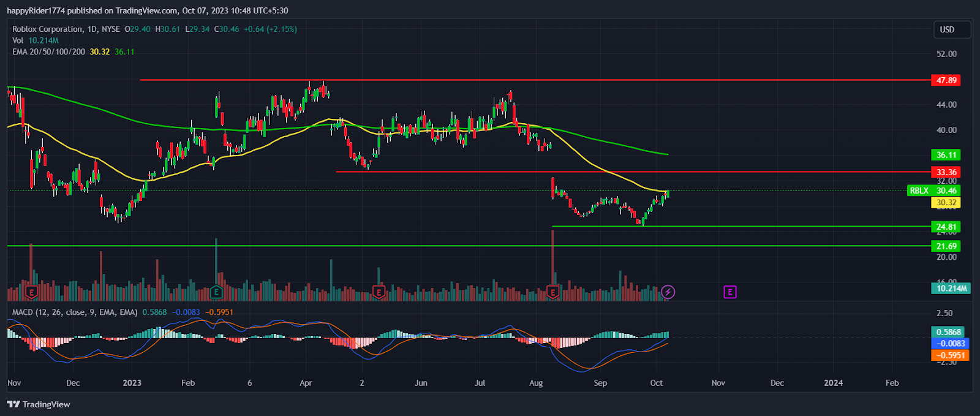Click the 2.50 MACD scale value
Viewport: 980px width, 416px height.
(x=944, y=313)
